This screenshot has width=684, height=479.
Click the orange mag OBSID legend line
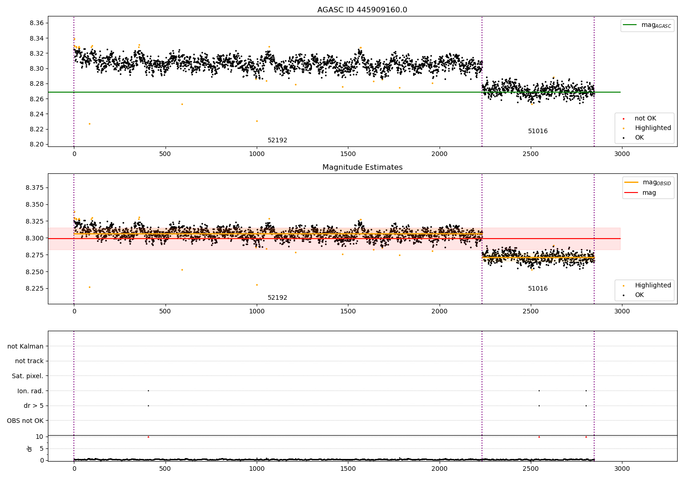[x=632, y=182]
